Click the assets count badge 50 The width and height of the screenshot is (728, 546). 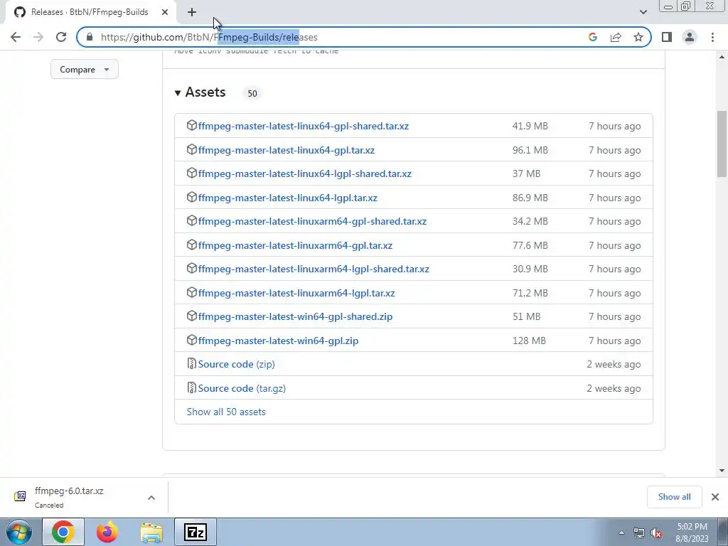point(252,93)
